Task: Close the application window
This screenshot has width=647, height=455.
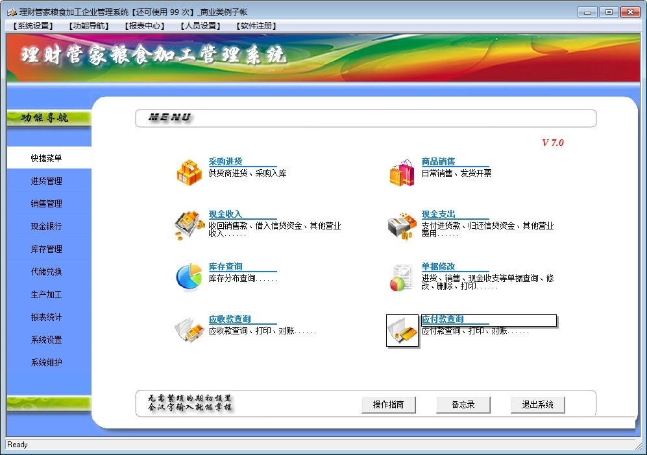Action: coord(630,12)
